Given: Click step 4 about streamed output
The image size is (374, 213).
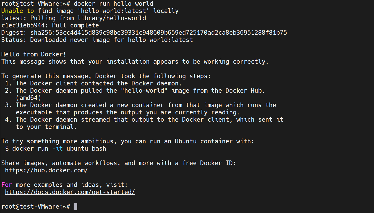Looking at the screenshot, I should 144,123.
